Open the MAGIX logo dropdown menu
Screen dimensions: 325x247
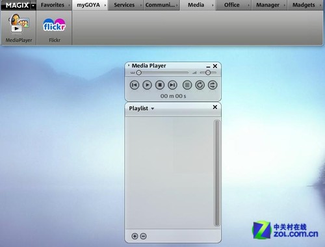pyautogui.click(x=33, y=6)
